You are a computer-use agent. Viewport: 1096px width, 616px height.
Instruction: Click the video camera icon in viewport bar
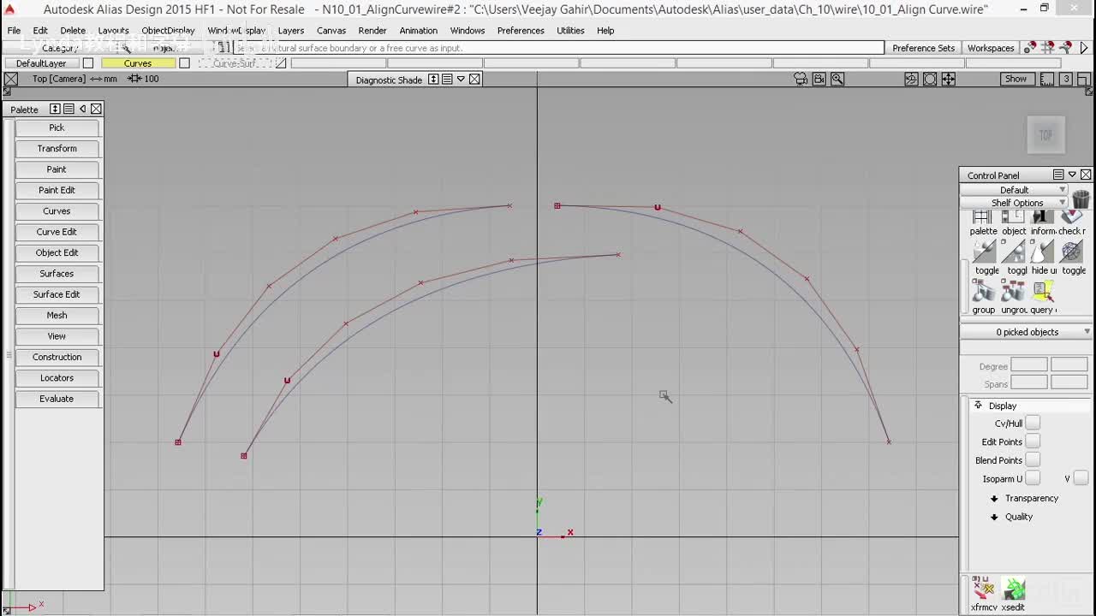[x=819, y=79]
